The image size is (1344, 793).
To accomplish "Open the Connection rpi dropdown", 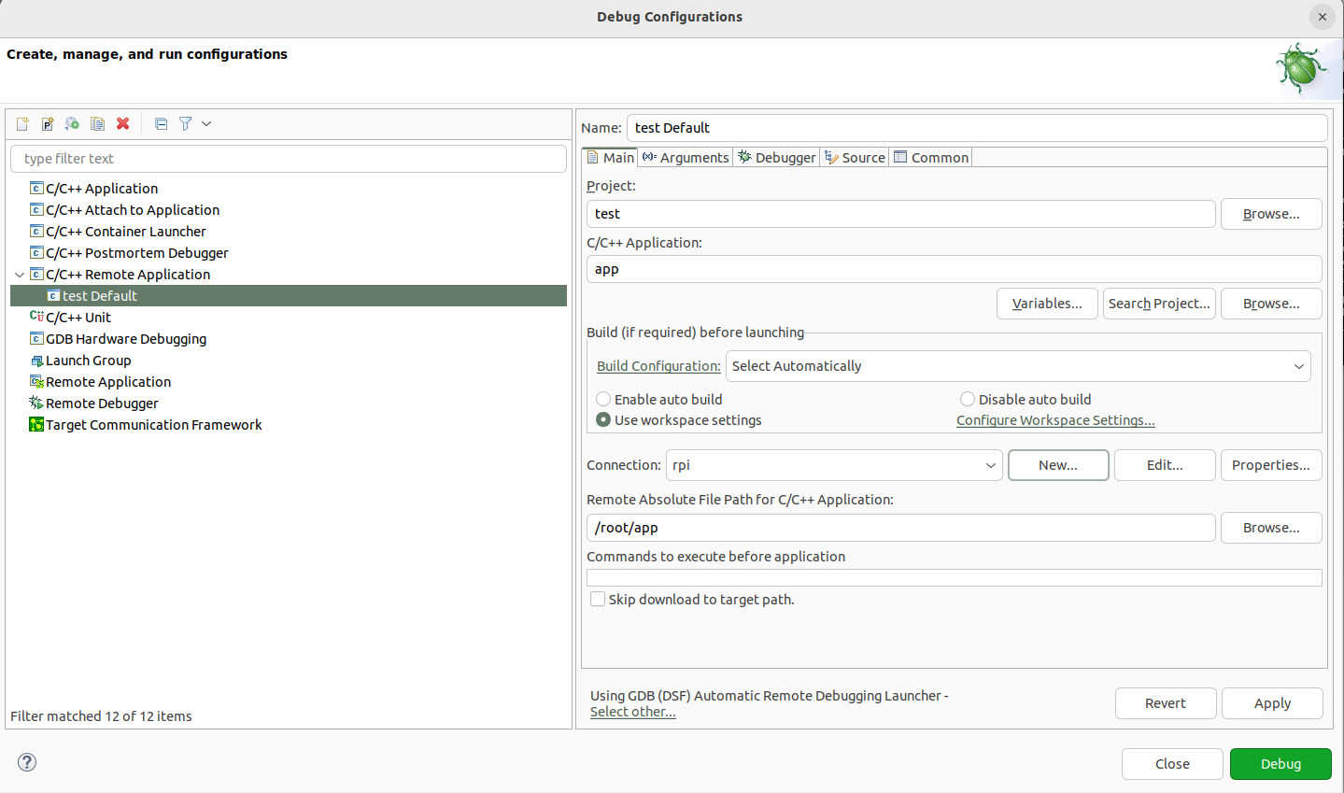I will (x=833, y=465).
